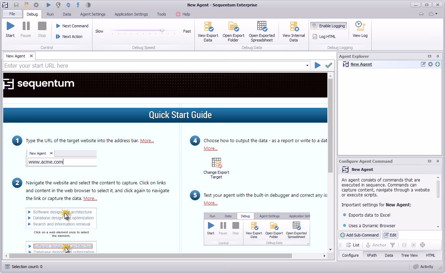Image resolution: width=445 pixels, height=273 pixels.
Task: Open the Agent Settings ribbon tab
Action: pos(93,14)
